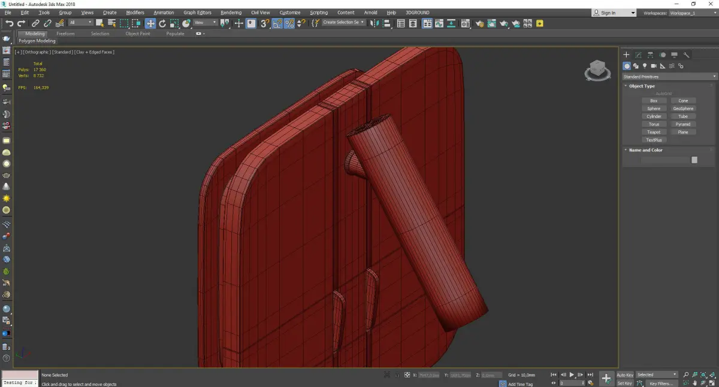
Task: Open the File menu
Action: [x=8, y=13]
